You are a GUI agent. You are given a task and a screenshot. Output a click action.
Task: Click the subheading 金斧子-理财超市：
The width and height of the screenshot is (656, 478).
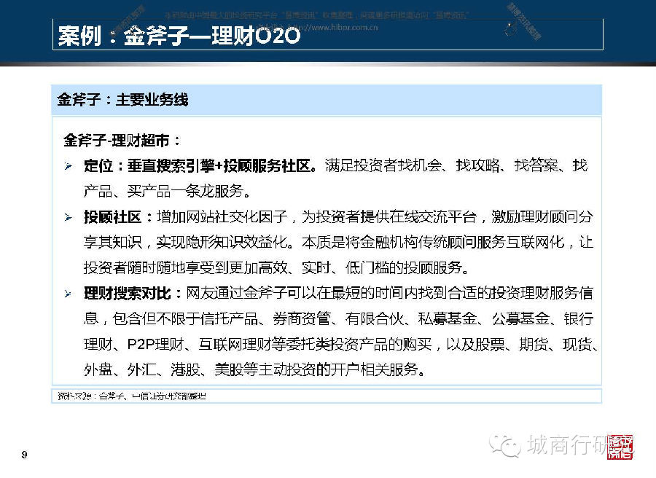click(122, 141)
